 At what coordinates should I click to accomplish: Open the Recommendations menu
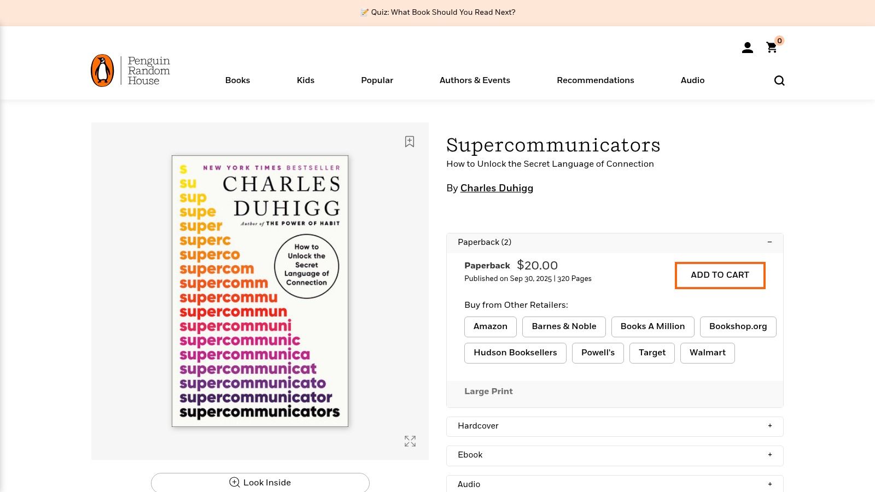pos(595,80)
